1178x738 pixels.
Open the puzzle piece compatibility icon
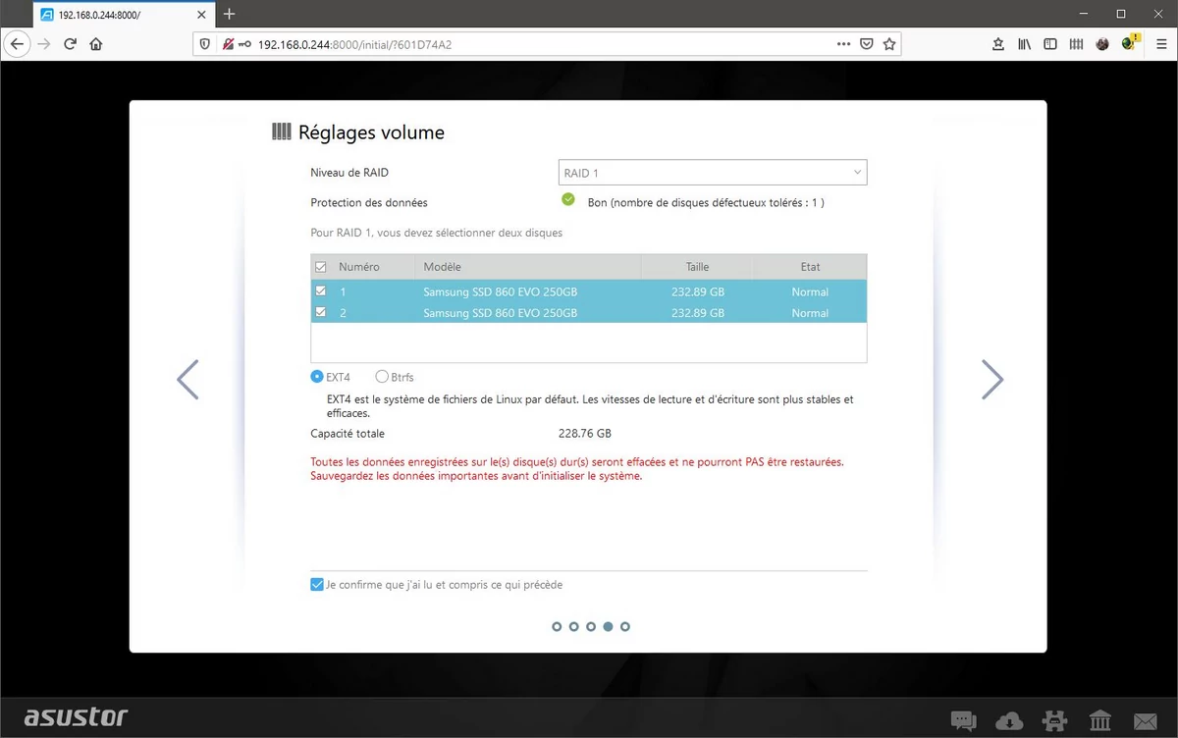point(1055,721)
